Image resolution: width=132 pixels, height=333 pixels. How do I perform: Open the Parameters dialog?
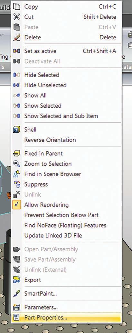point(66,307)
